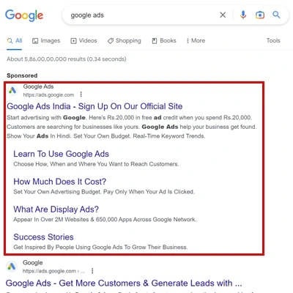Click the Google site name in organic result

(33, 263)
